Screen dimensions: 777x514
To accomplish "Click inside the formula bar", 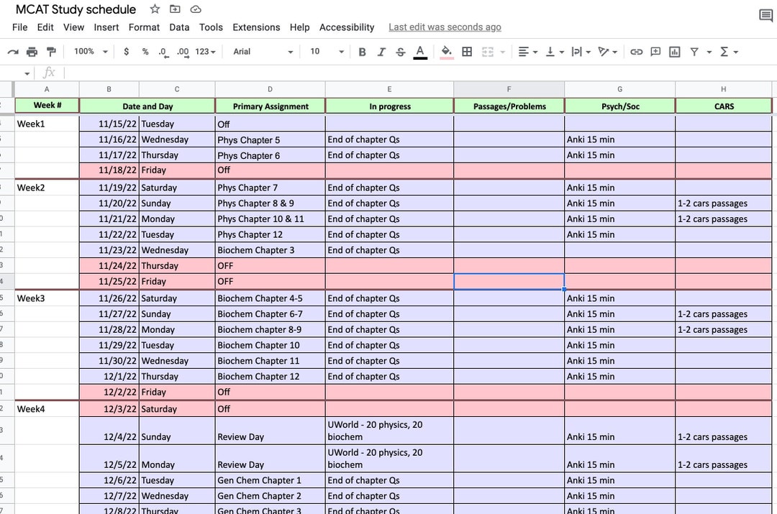I will coord(216,71).
